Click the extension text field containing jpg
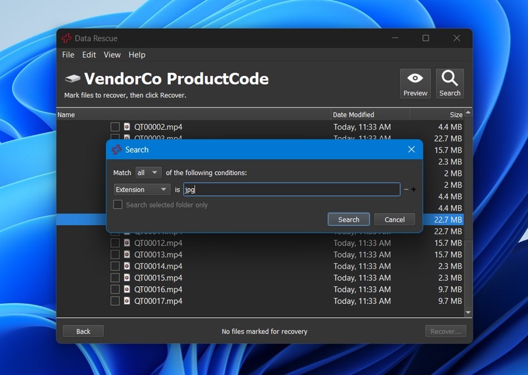The image size is (528, 375). pos(292,190)
